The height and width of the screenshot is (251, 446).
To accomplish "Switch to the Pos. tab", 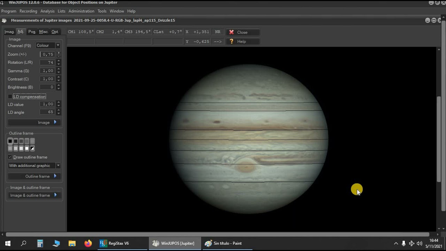I will pos(32,32).
